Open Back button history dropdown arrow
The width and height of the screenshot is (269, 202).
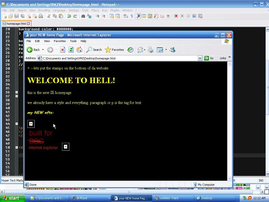pyautogui.click(x=43, y=50)
